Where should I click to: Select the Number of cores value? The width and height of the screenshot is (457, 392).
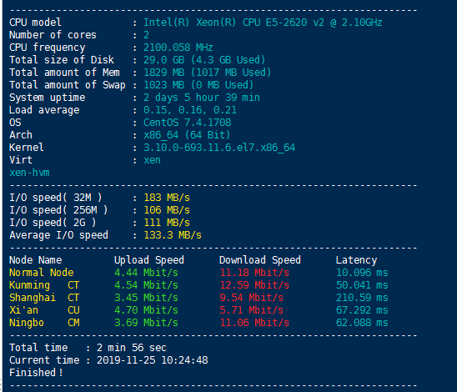tap(146, 35)
